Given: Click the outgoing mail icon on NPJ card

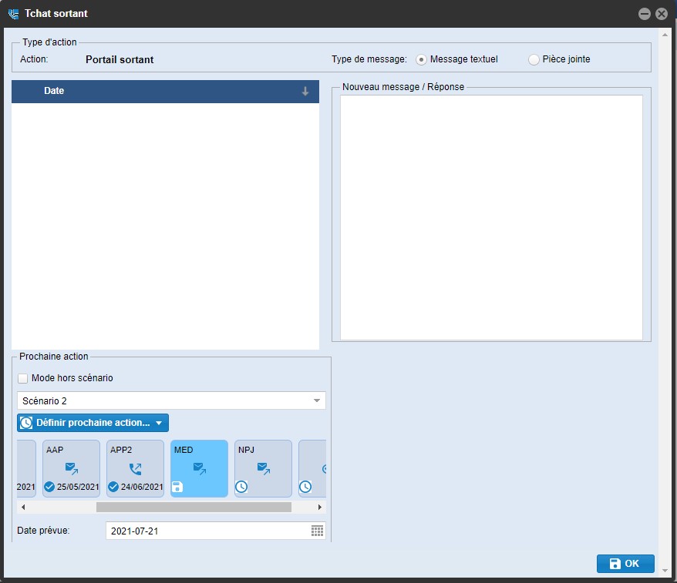Looking at the screenshot, I should coord(264,467).
